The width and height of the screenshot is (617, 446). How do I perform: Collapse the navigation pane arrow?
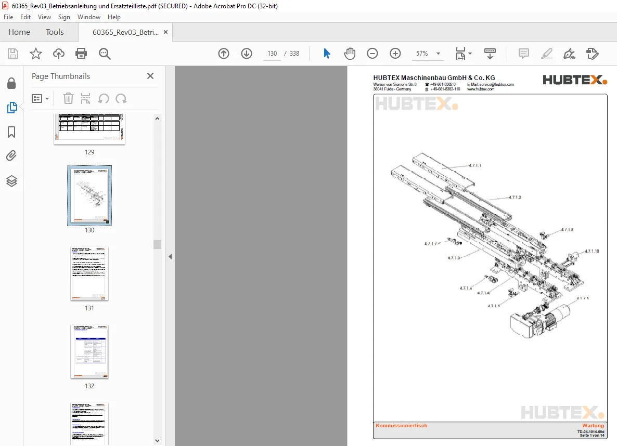170,256
